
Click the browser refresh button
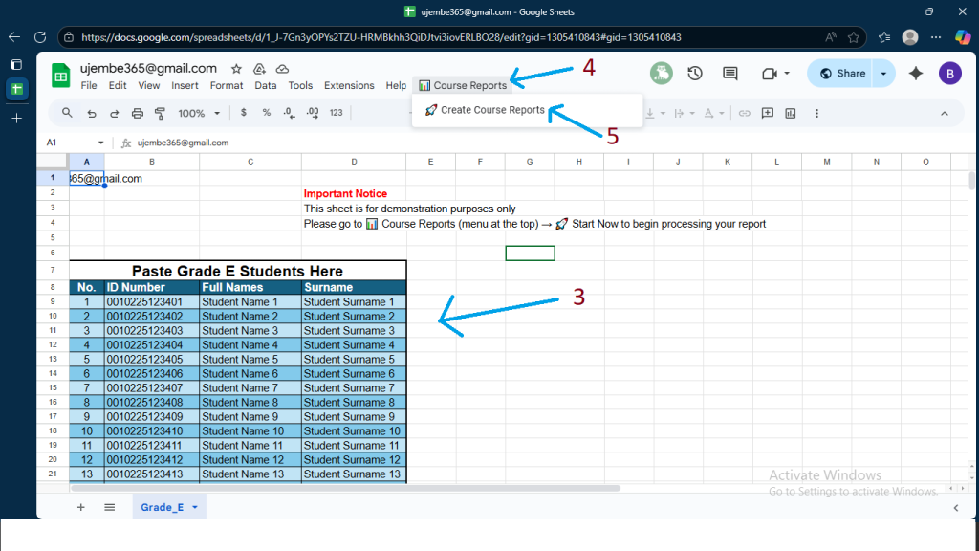tap(39, 37)
